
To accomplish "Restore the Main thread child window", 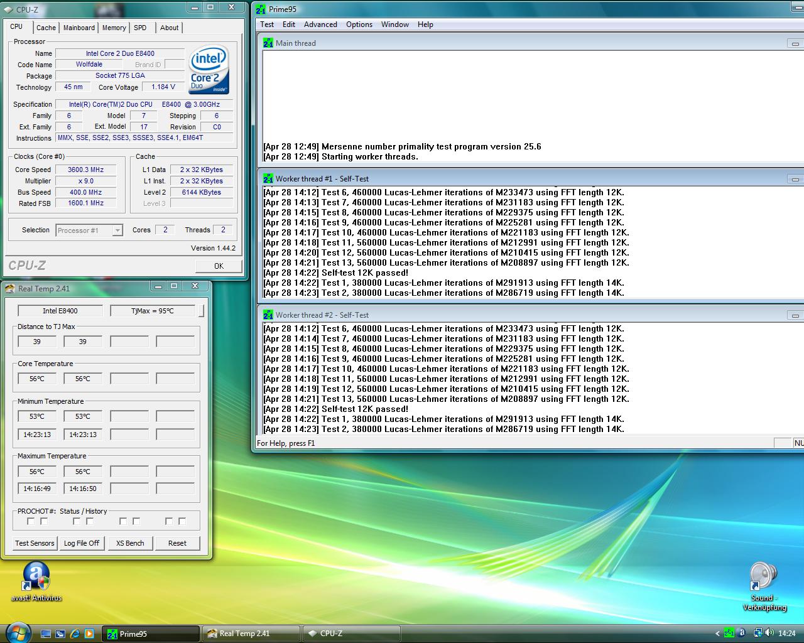I will [795, 43].
